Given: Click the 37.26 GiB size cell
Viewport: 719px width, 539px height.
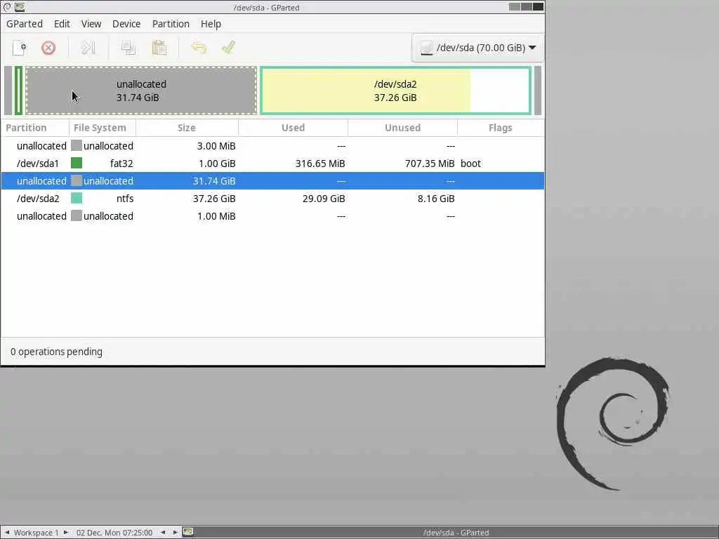Looking at the screenshot, I should [214, 199].
